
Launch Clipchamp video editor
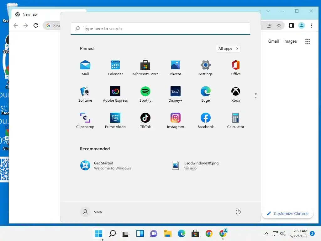85,121
